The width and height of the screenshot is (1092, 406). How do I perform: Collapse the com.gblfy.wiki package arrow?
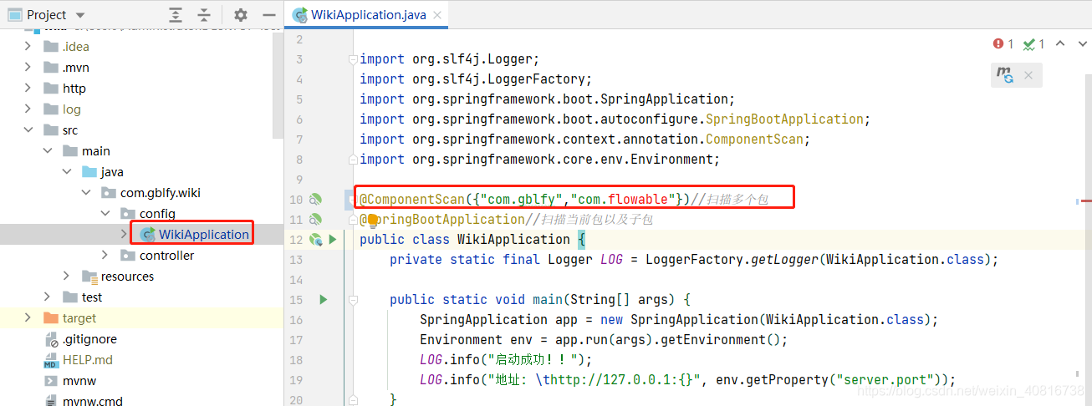coord(86,193)
